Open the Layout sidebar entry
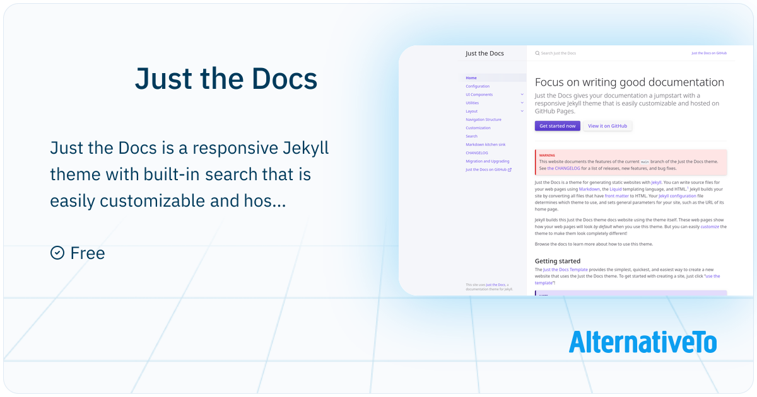Image resolution: width=757 pixels, height=397 pixels. click(472, 111)
